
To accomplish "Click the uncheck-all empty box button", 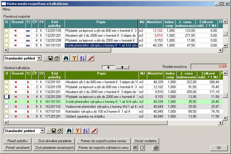I will (142, 148).
